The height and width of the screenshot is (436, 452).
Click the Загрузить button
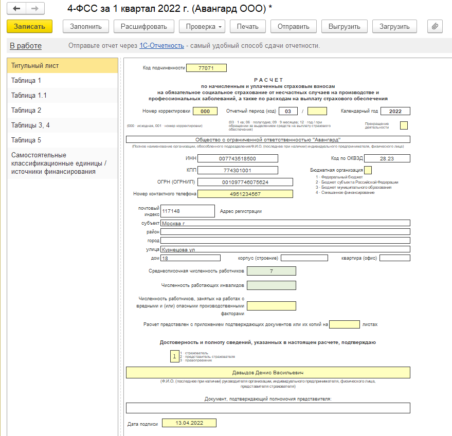click(x=394, y=27)
